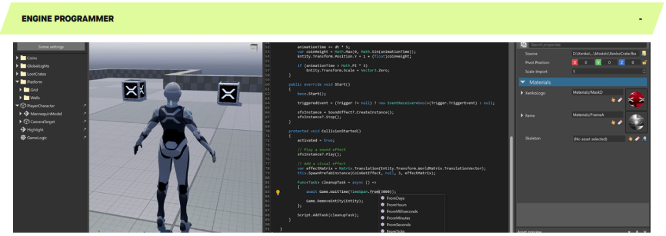This screenshot has width=666, height=236.
Task: Open the Scene settings button
Action: 51,47
